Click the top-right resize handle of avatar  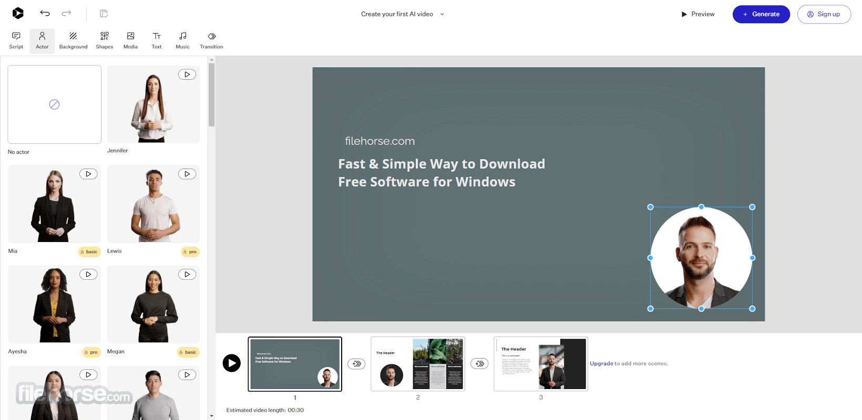(x=752, y=207)
